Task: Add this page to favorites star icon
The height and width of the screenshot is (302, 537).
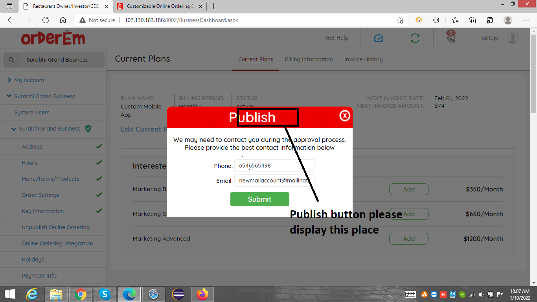Action: tap(400, 20)
